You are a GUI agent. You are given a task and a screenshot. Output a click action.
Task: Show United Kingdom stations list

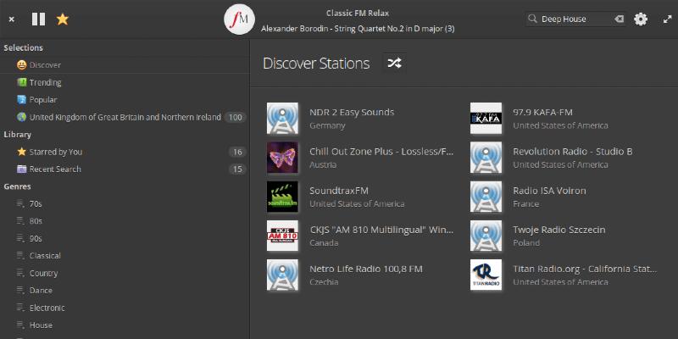pos(125,117)
